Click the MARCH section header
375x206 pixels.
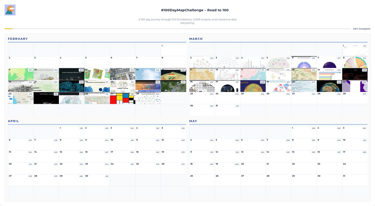[195, 39]
